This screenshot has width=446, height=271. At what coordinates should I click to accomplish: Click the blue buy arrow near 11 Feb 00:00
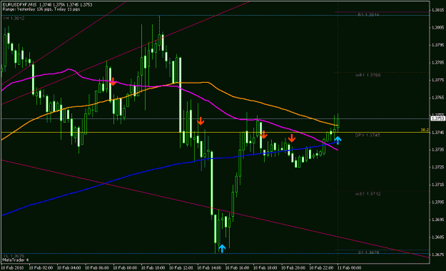[x=338, y=140]
